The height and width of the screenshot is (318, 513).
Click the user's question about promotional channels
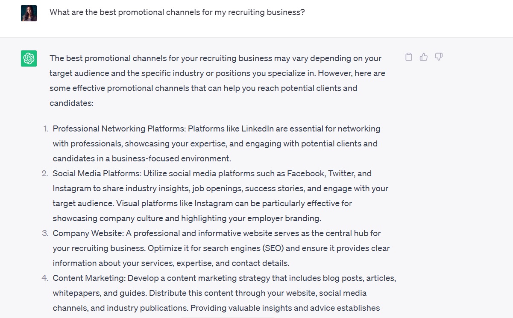pos(177,12)
